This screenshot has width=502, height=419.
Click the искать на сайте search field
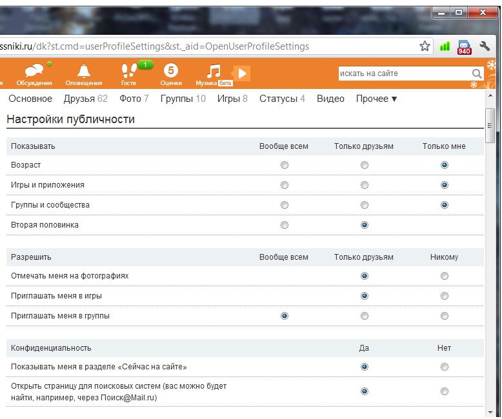[403, 74]
